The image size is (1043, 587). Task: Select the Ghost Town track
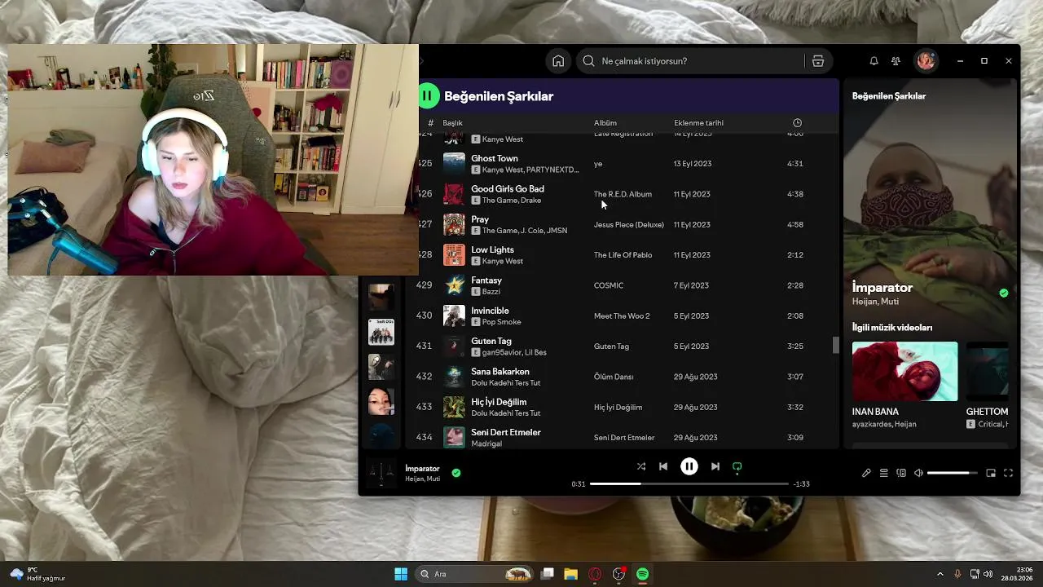point(495,158)
